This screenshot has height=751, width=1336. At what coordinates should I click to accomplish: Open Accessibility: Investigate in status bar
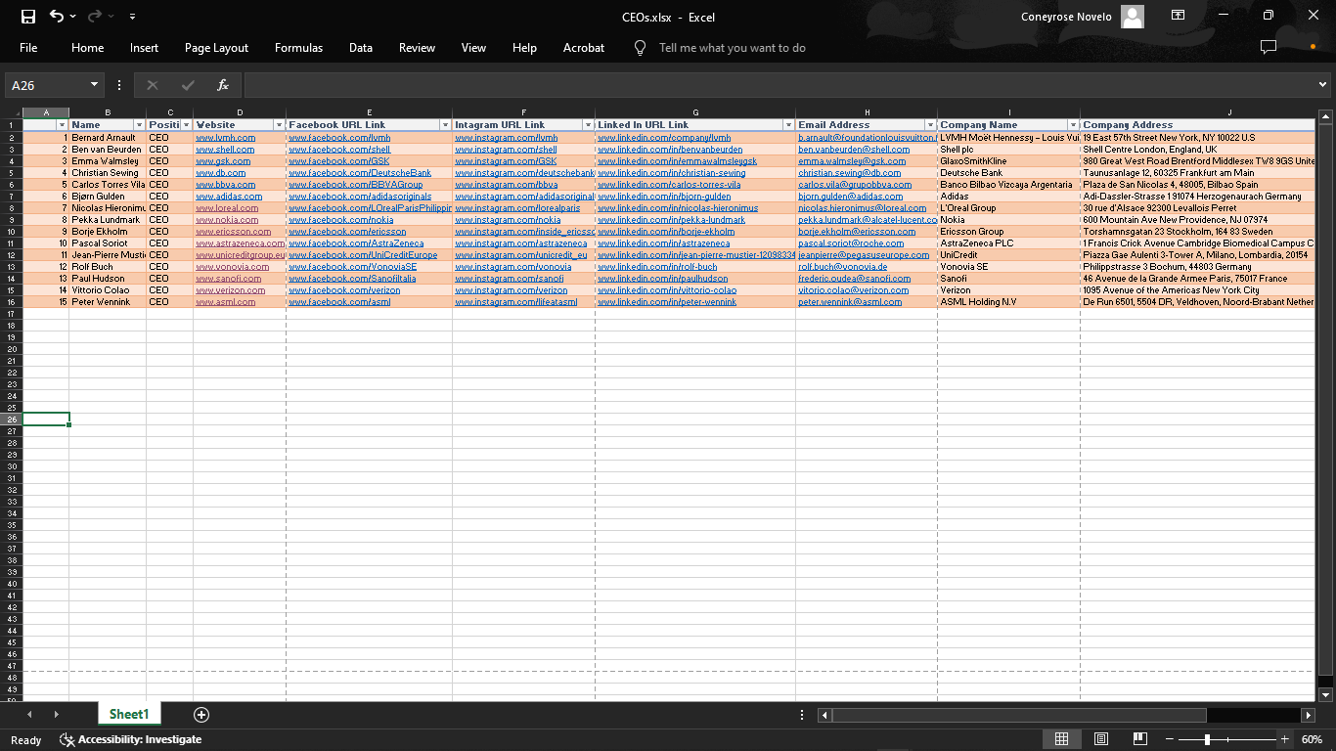coord(131,739)
